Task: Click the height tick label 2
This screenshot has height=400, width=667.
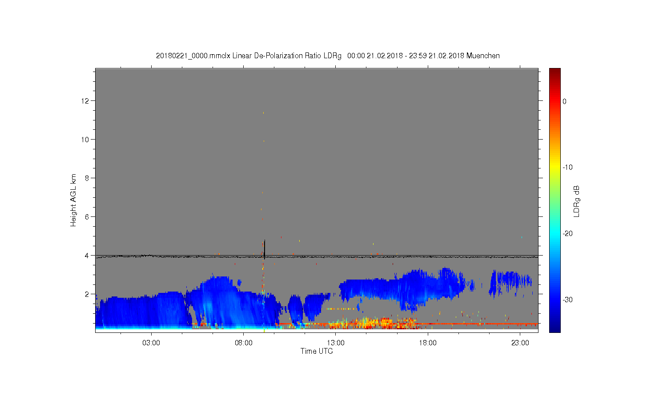Action: pos(87,294)
